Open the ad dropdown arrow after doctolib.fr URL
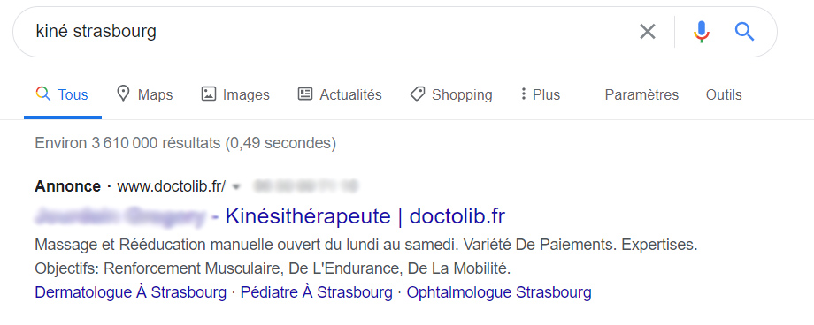814x325 pixels. pos(236,186)
